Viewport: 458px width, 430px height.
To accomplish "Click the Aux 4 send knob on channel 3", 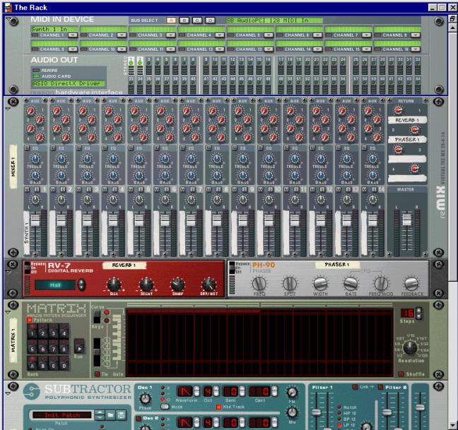I will coord(92,137).
